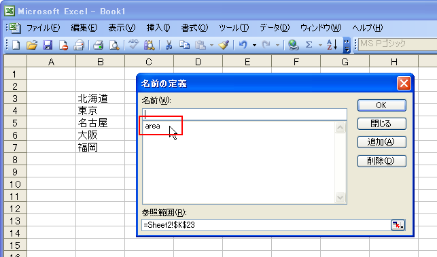
Task: Open the MS Pゴシック font combo box
Action: point(398,44)
